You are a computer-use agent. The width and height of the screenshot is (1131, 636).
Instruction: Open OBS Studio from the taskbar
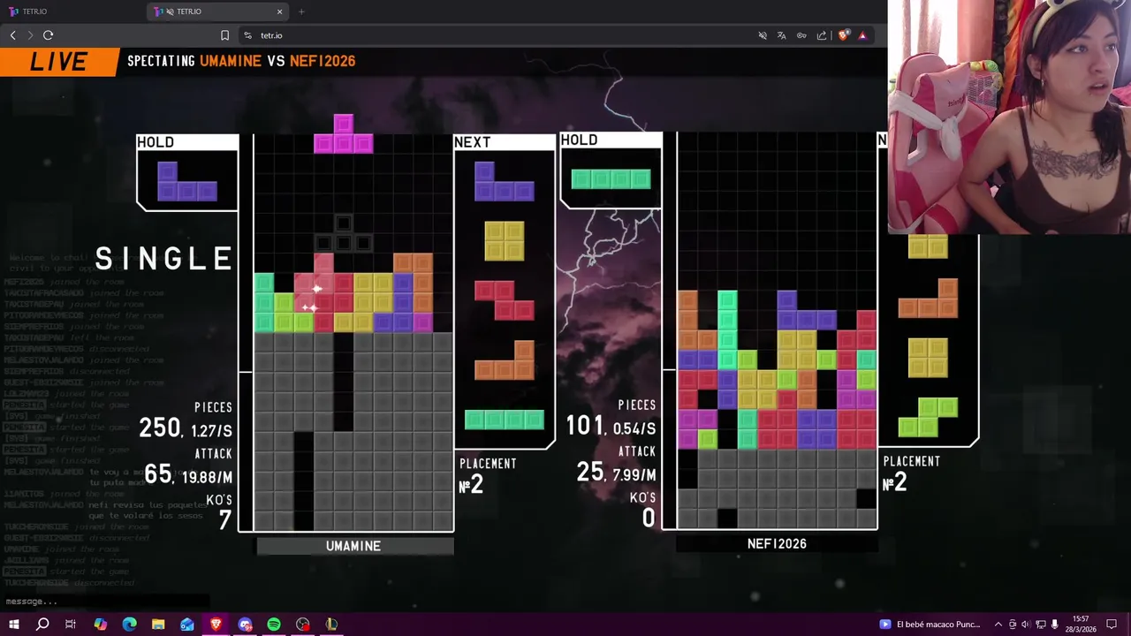303,625
